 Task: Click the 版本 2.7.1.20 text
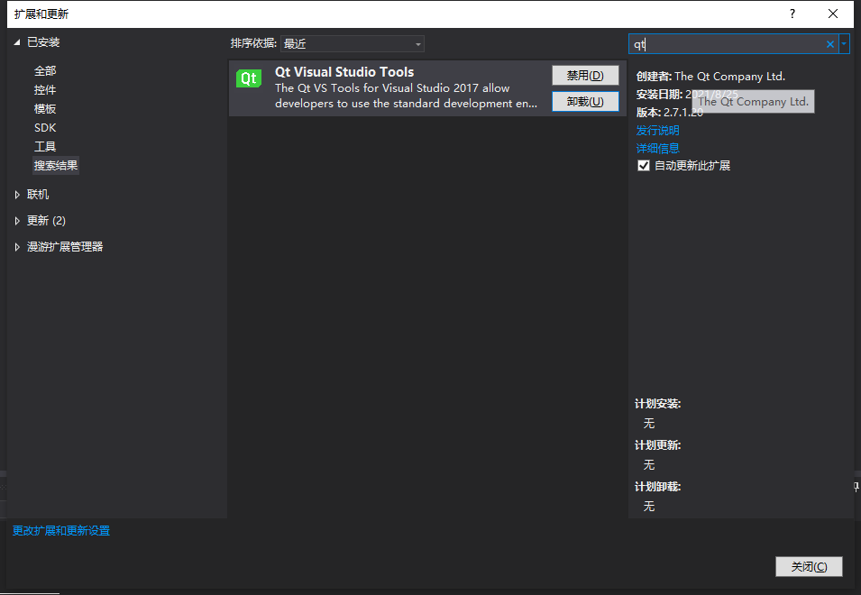(669, 113)
